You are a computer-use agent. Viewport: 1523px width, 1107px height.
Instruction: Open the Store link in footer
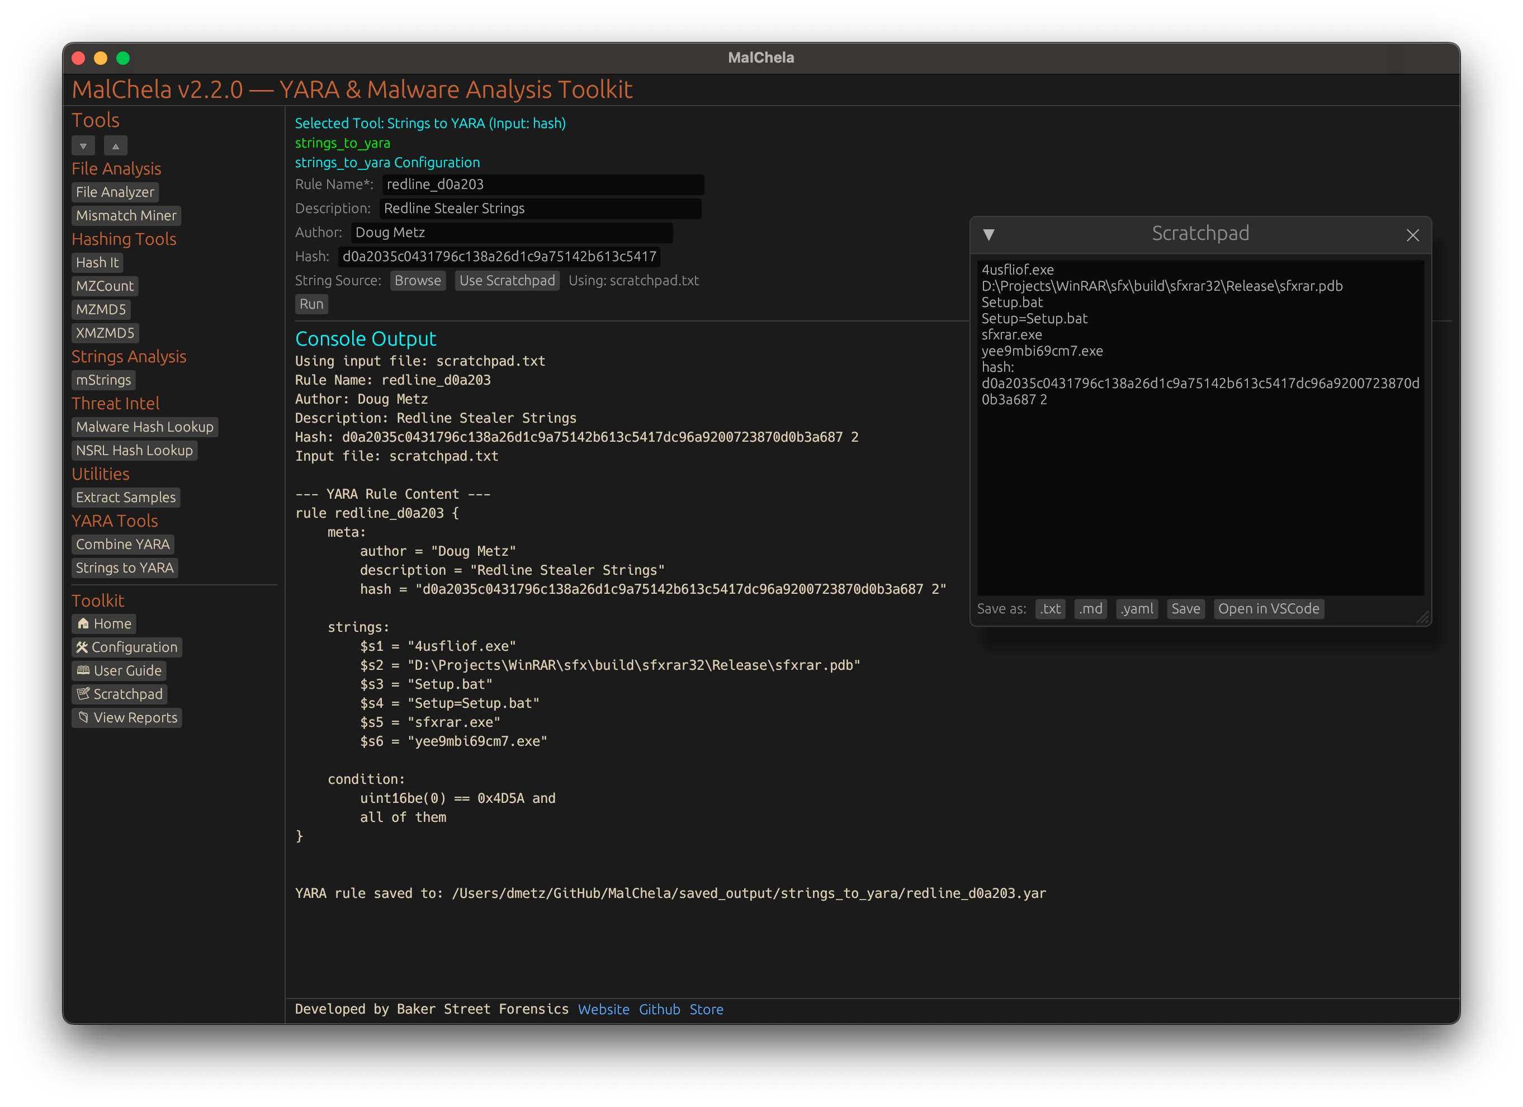coord(707,1010)
